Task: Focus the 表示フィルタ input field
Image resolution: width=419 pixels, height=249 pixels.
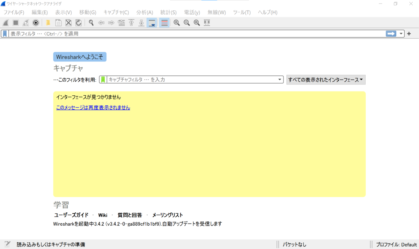Action: tap(197, 34)
